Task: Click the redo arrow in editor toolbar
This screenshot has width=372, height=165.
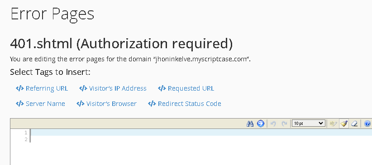Action: click(x=284, y=124)
